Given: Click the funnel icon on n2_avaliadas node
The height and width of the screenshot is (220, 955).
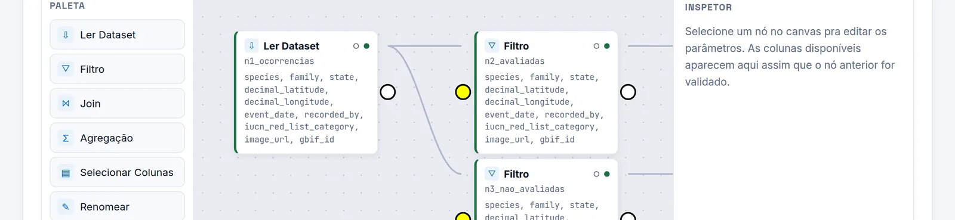Looking at the screenshot, I should 492,46.
